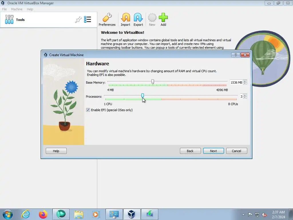Image resolution: width=293 pixels, height=220 pixels.
Task: Click the New machine toolbar icon
Action: [152, 20]
